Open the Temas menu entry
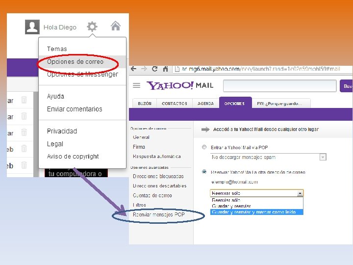 click(57, 49)
